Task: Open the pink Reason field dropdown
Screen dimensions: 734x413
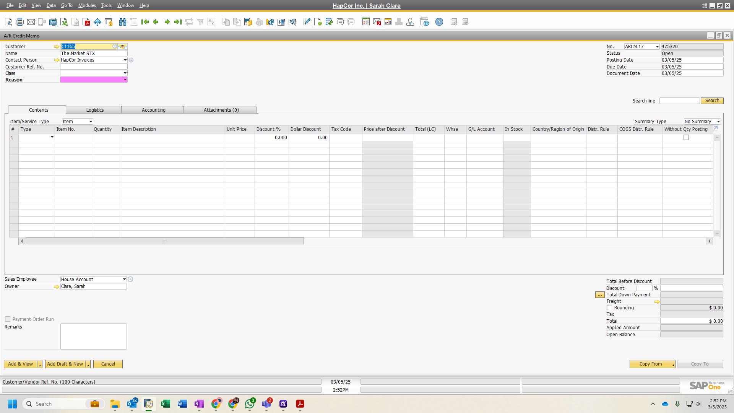Action: click(x=125, y=80)
